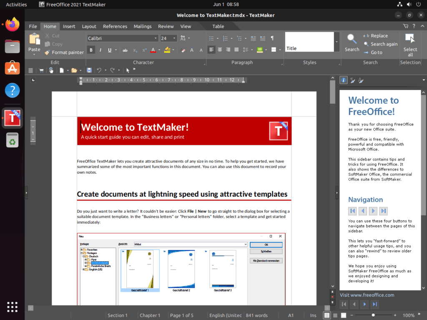Open the Mailings ribbon tab
The width and height of the screenshot is (427, 320).
(x=142, y=26)
